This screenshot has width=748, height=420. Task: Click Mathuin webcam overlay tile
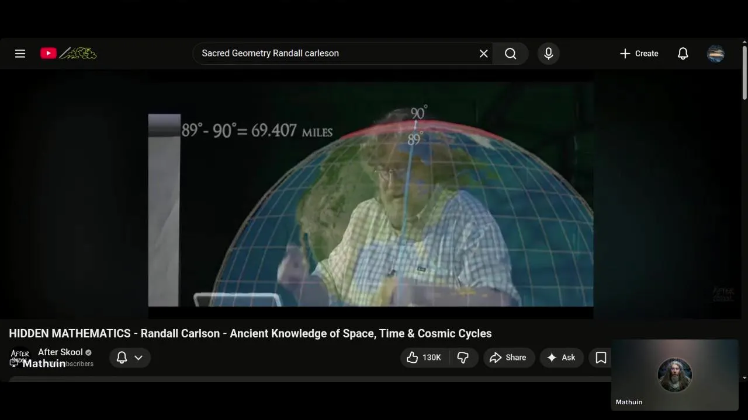675,375
